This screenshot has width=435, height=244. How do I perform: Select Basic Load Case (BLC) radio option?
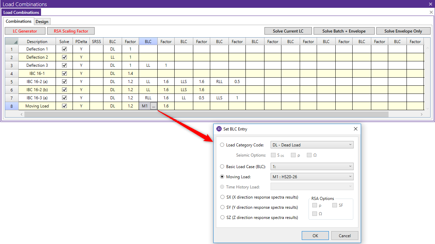click(222, 166)
